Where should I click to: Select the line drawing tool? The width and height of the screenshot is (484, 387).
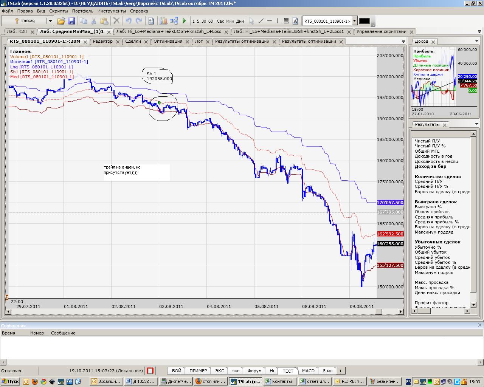point(261,21)
